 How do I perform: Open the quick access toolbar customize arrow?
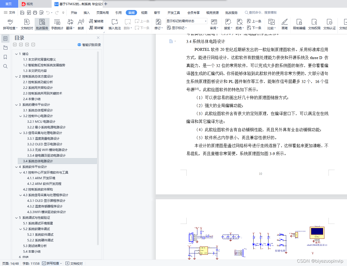[63, 13]
